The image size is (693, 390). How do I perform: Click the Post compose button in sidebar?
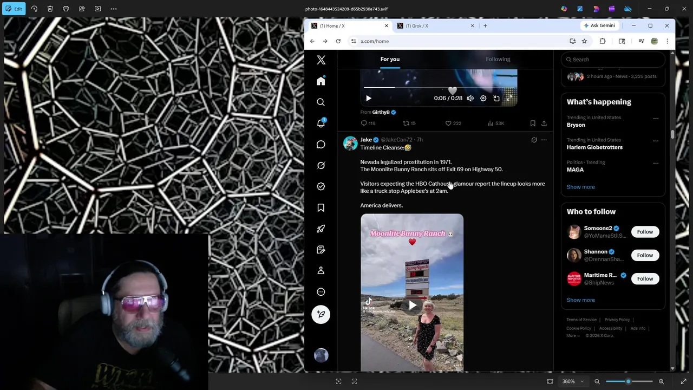click(321, 314)
